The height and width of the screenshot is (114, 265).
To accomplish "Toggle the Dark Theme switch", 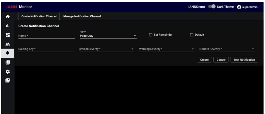I will pyautogui.click(x=212, y=7).
